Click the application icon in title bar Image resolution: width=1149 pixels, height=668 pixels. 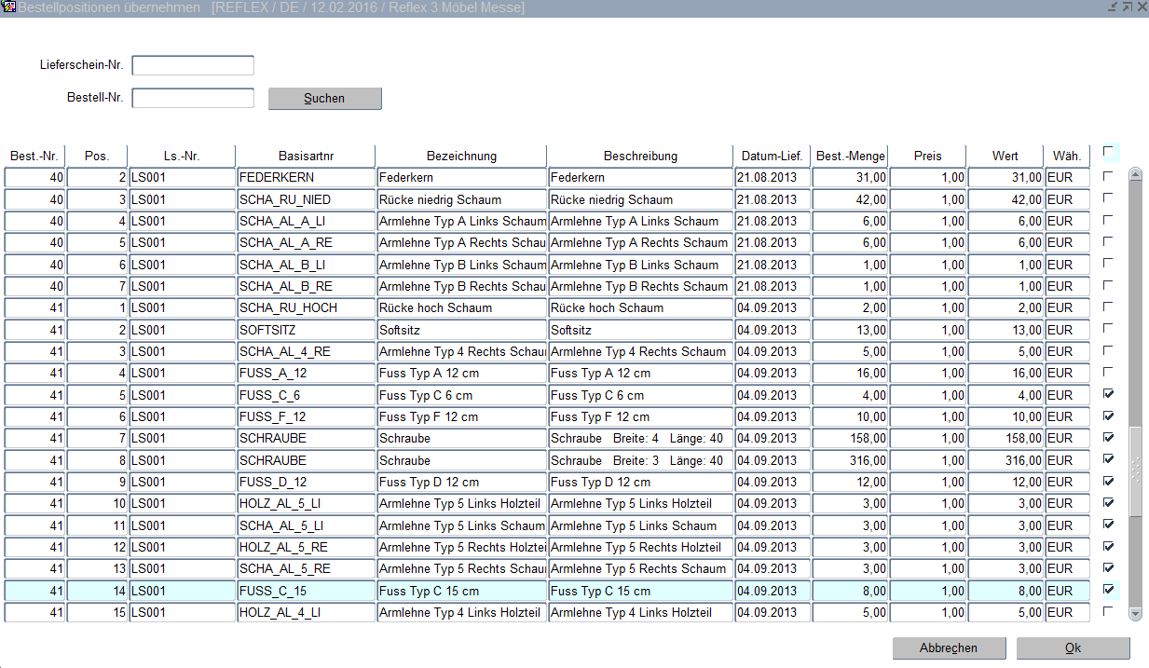8,7
